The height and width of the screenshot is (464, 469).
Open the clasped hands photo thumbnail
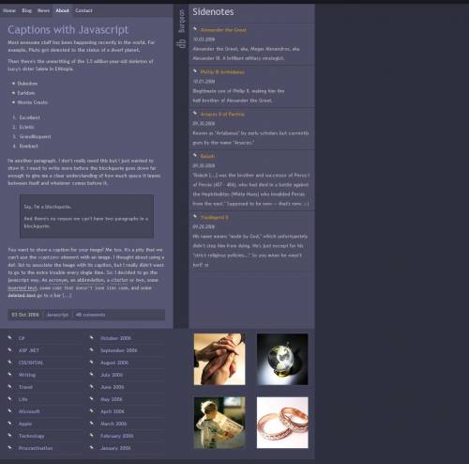(219, 359)
